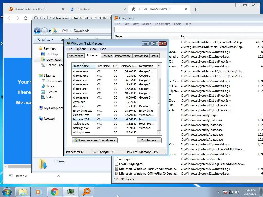Activate Task Manager taskbar icon
Viewport: 263px width, 197px height.
pyautogui.click(x=70, y=192)
